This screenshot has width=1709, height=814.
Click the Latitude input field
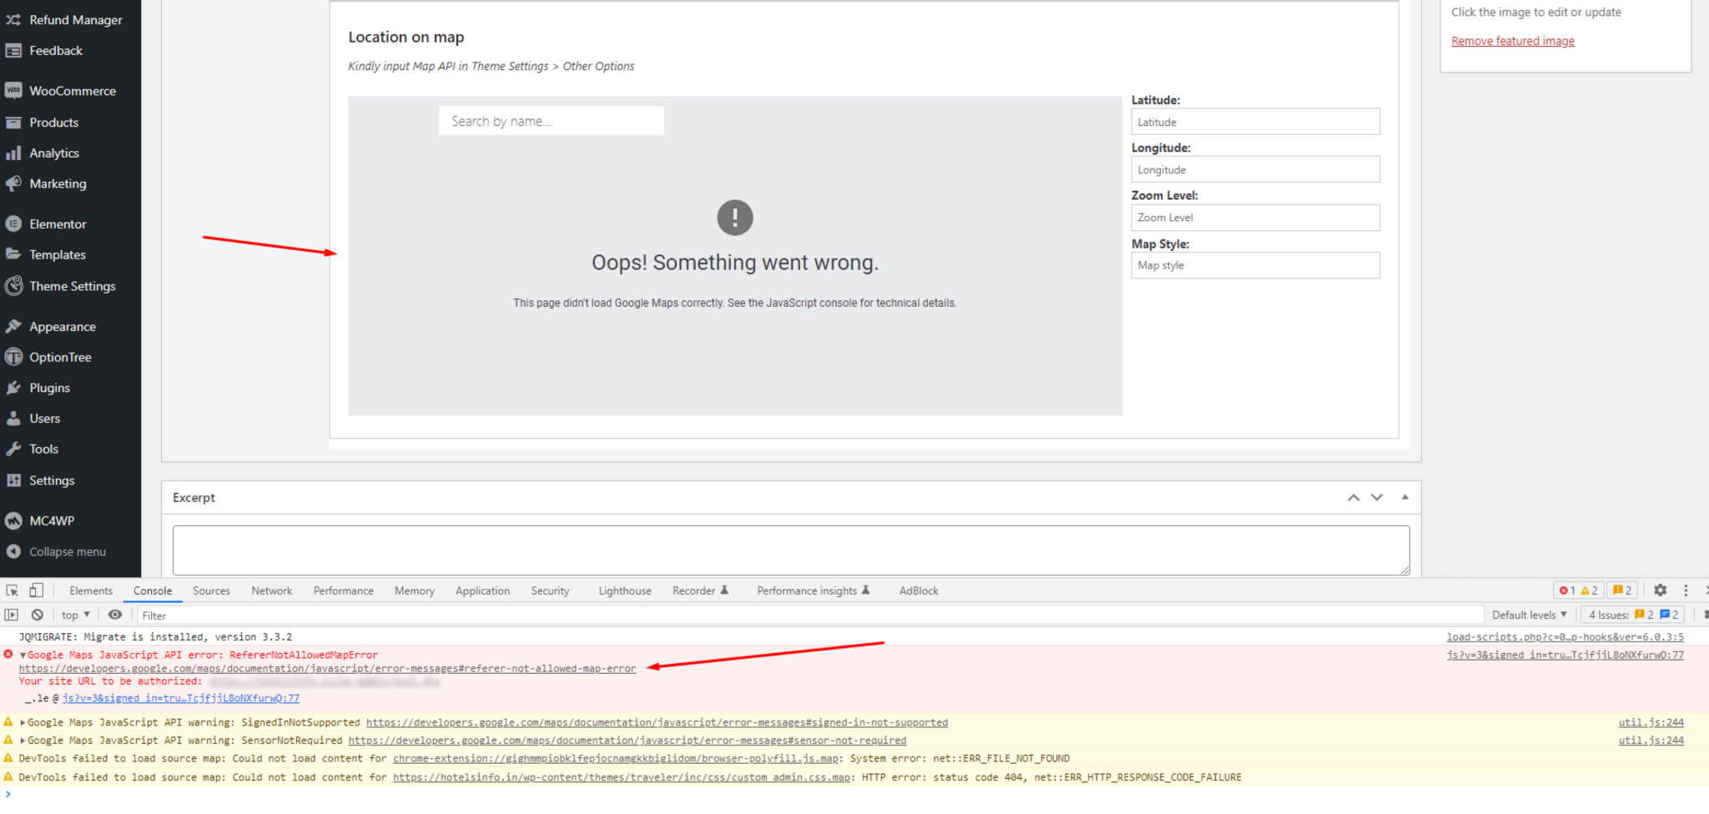[x=1254, y=122]
